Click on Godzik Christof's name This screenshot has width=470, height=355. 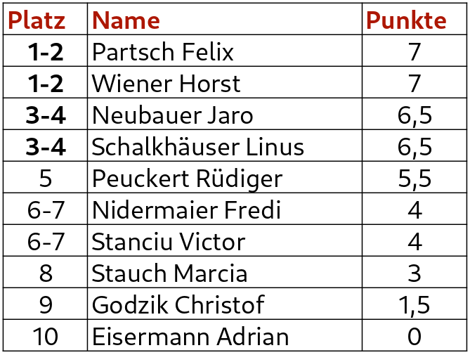click(x=178, y=305)
